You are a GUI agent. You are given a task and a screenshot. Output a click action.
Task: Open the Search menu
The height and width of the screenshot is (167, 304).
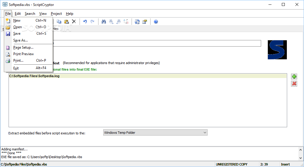30,14
